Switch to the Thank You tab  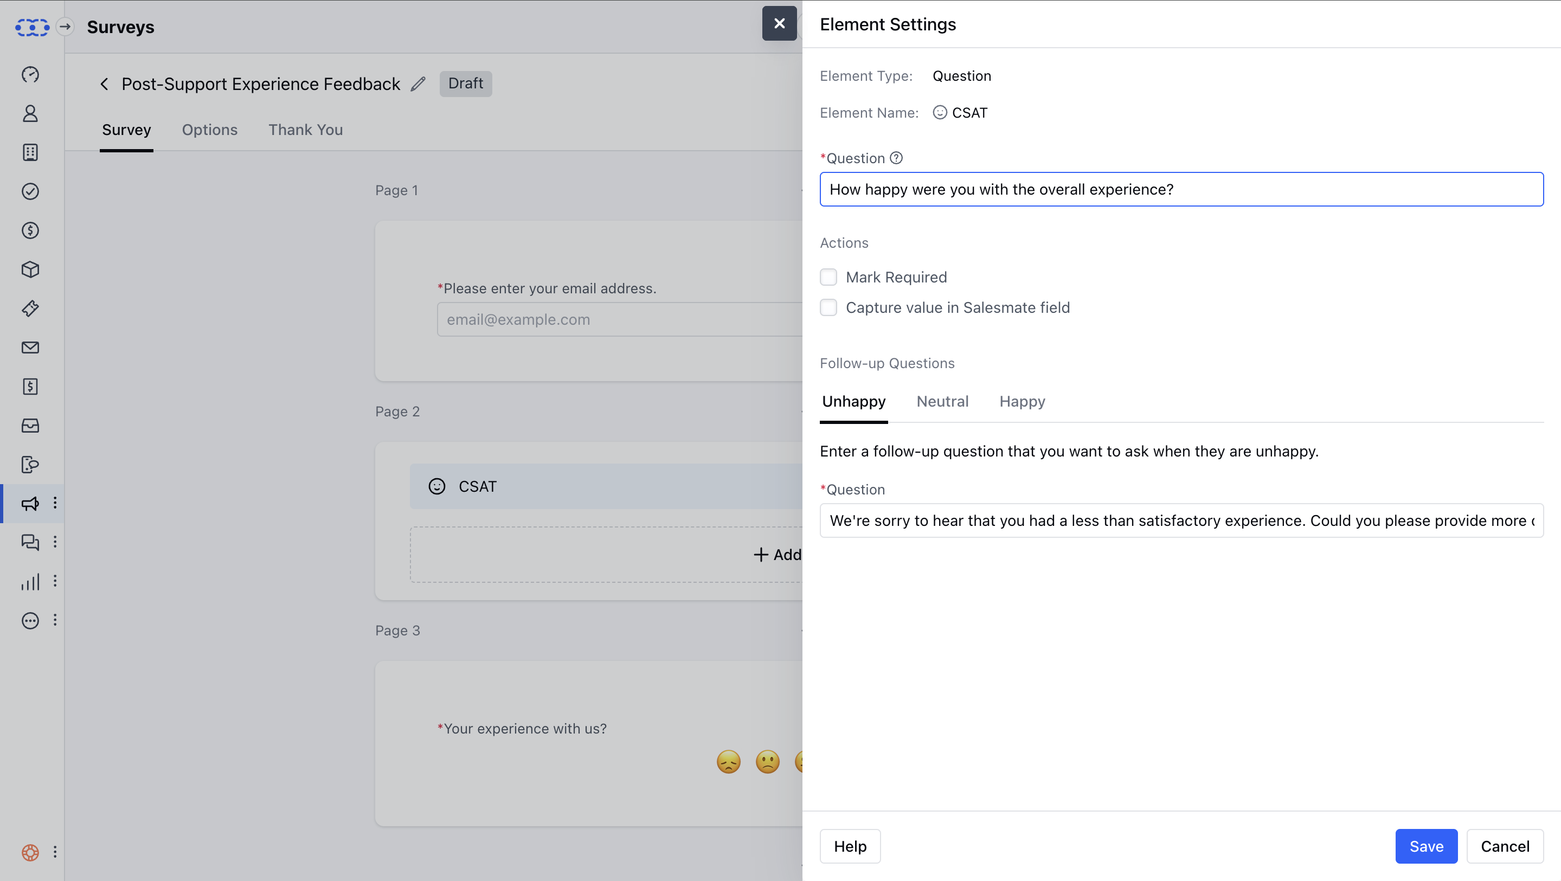coord(305,130)
